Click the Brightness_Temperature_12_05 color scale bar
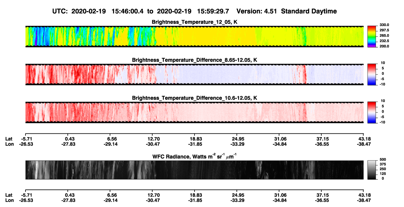Screen dimensions: 404x207 (x=372, y=36)
